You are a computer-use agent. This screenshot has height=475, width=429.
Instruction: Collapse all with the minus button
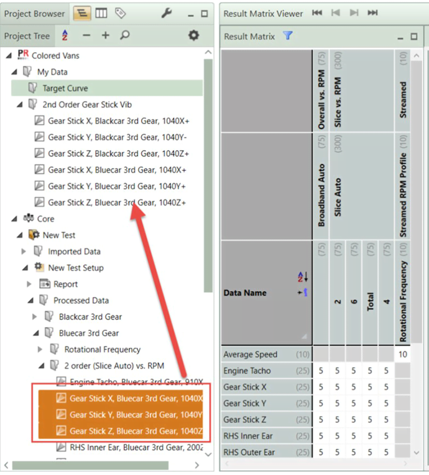86,36
